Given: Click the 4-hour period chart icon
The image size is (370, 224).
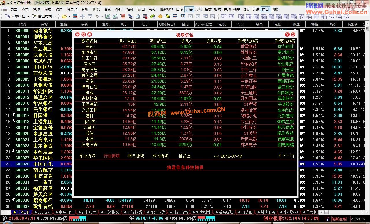Looking at the screenshot, I should click(286, 16).
